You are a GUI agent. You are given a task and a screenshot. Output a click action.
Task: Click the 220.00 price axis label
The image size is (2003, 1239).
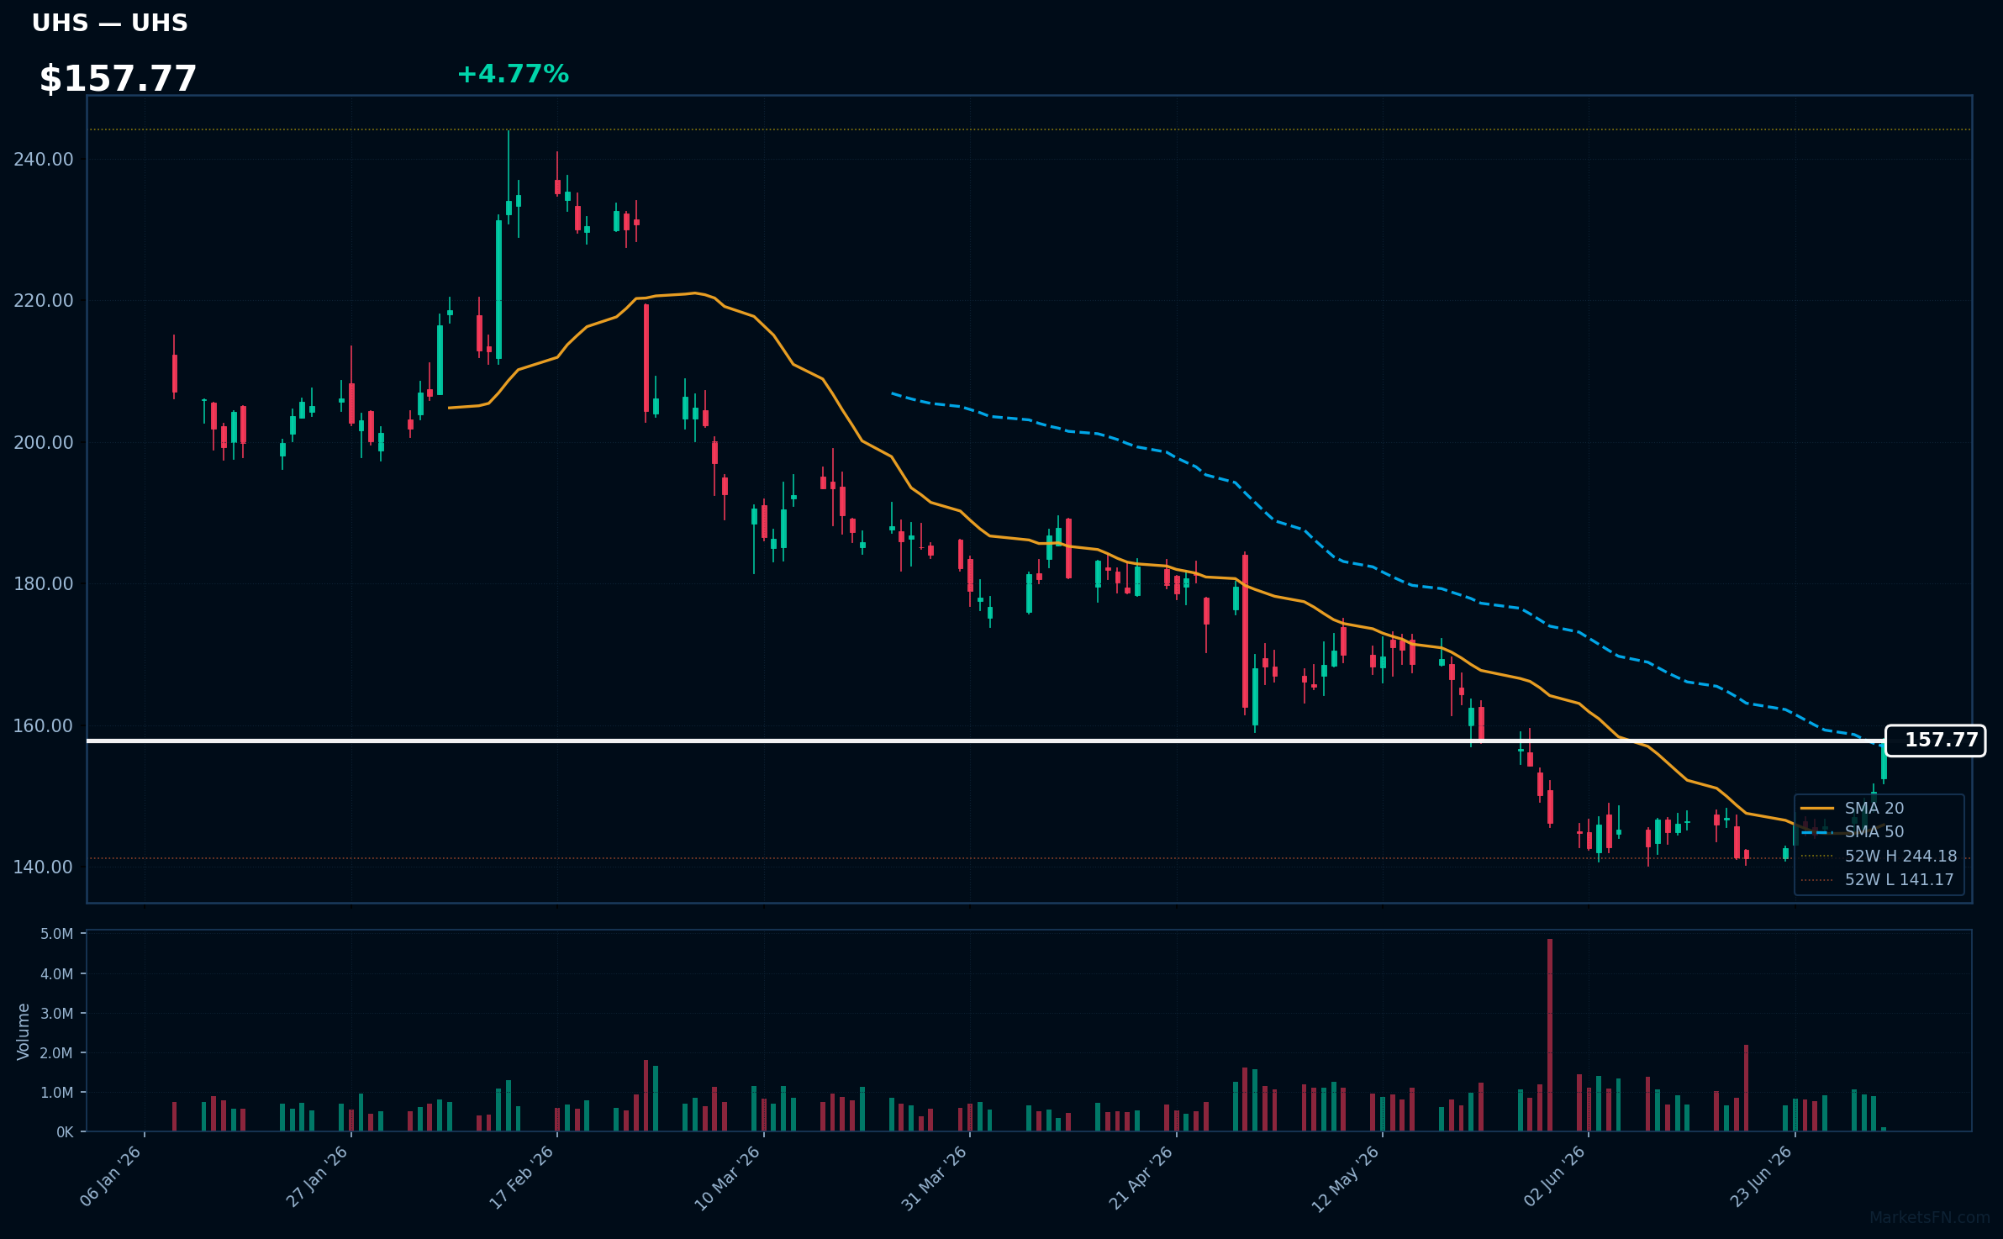44,301
